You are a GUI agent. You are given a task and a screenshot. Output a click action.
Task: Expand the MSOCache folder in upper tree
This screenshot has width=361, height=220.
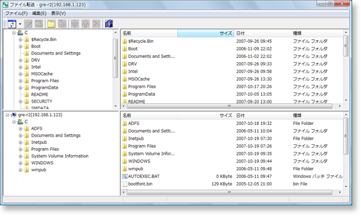[x=21, y=74]
